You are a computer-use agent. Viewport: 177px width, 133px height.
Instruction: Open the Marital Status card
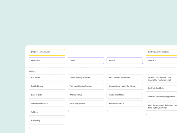pyautogui.click(x=86, y=95)
